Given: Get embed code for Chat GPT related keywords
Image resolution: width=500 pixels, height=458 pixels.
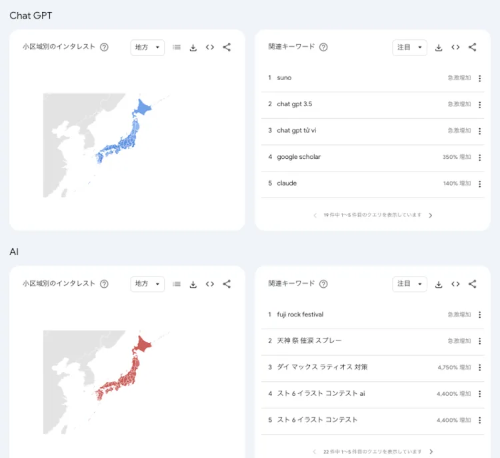Looking at the screenshot, I should (x=455, y=47).
